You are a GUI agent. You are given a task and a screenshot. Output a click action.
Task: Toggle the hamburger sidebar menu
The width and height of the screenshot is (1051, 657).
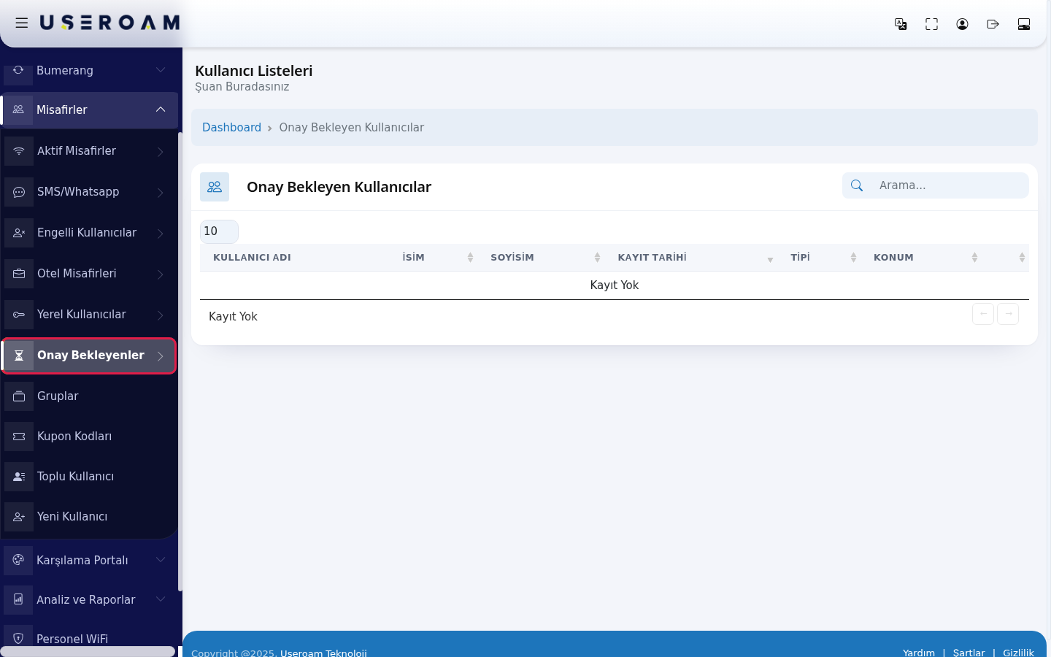pos(22,23)
